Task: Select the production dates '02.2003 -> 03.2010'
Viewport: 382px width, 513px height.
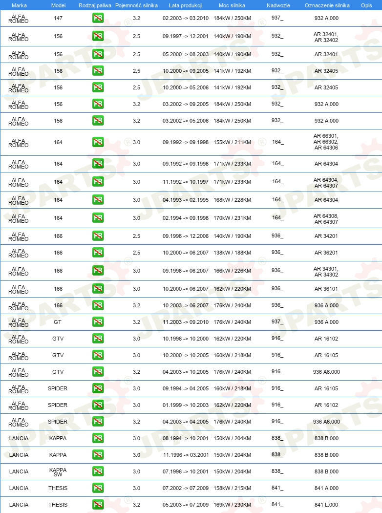Action: pos(186,18)
